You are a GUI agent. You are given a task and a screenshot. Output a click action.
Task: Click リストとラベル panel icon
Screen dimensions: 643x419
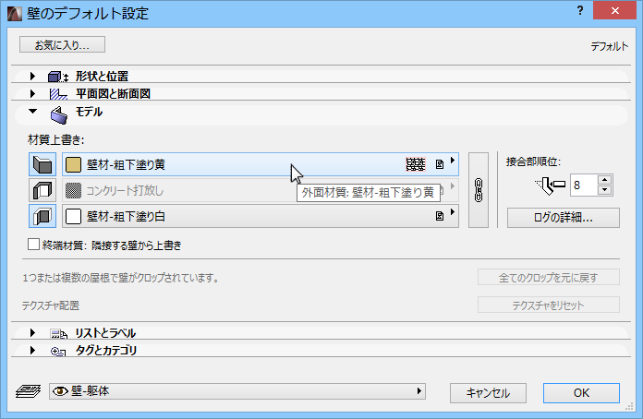[58, 334]
